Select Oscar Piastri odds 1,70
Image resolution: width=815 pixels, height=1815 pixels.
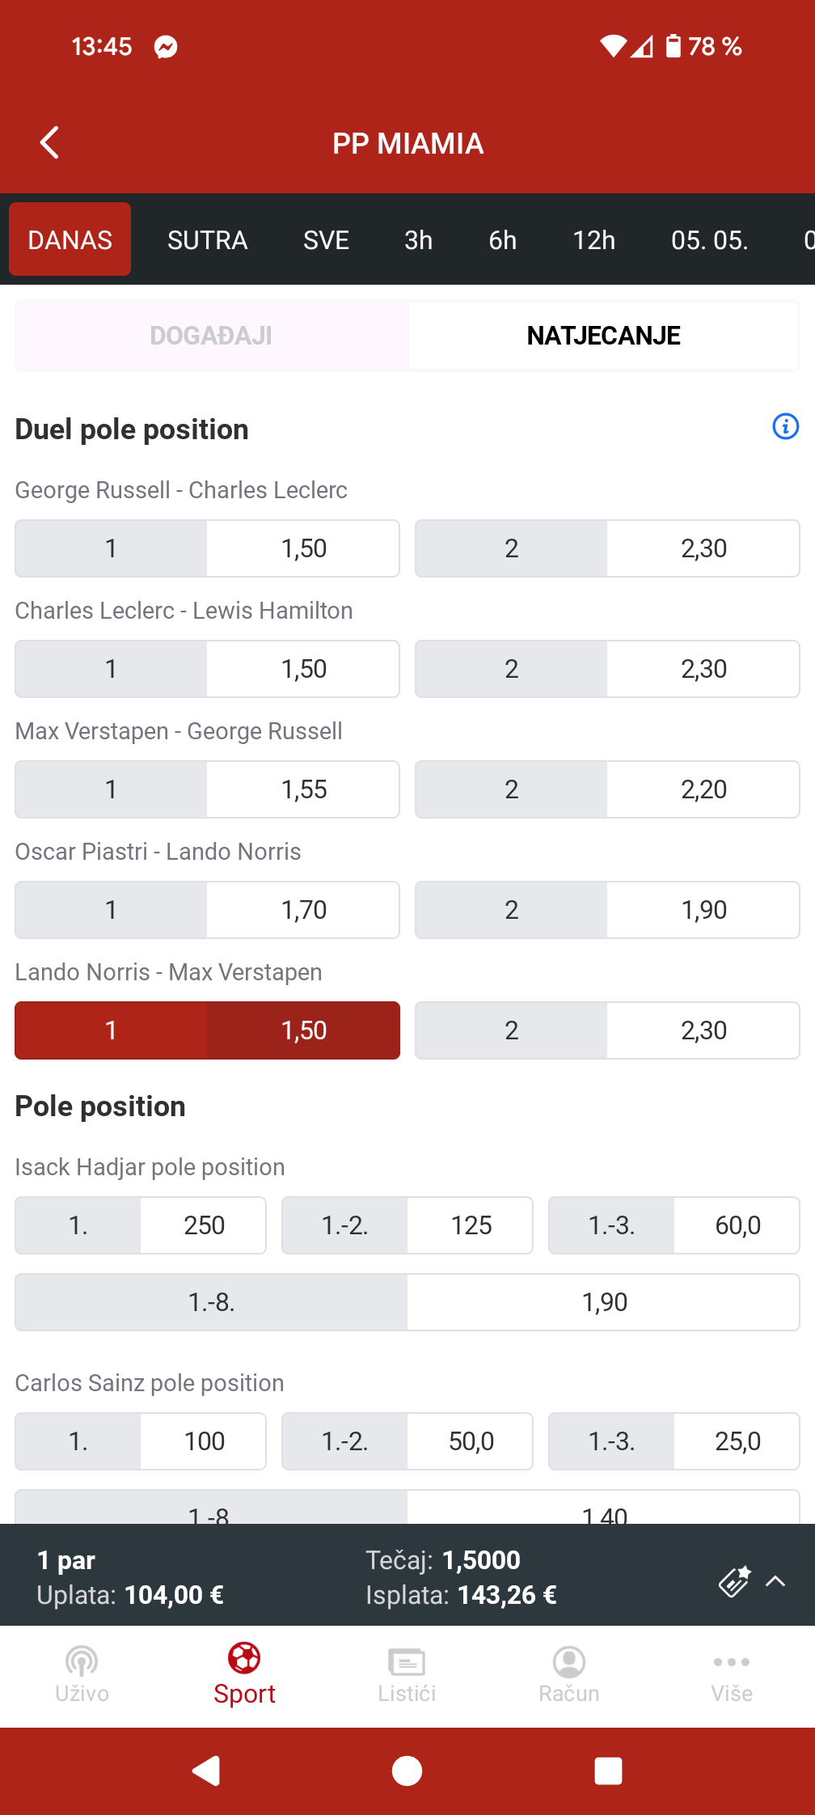207,910
